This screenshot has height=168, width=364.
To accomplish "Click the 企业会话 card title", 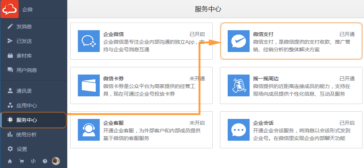I will pos(263,123).
